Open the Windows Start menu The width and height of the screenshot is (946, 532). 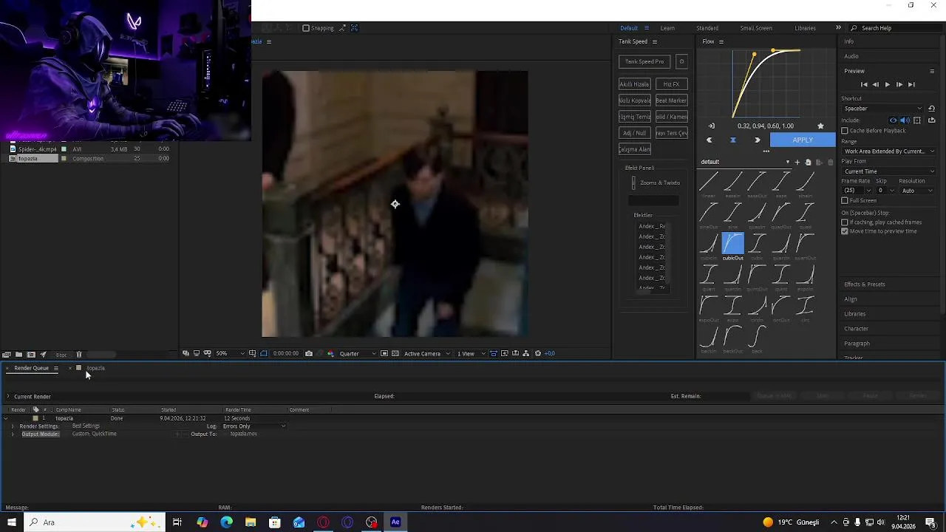click(x=11, y=522)
